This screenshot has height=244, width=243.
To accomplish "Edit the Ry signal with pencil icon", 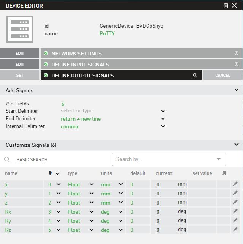I will [x=235, y=220].
